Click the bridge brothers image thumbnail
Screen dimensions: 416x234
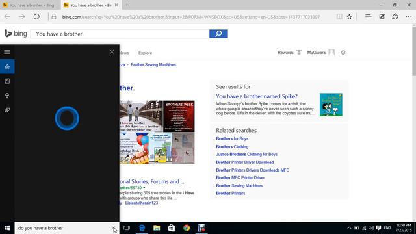(x=141, y=116)
